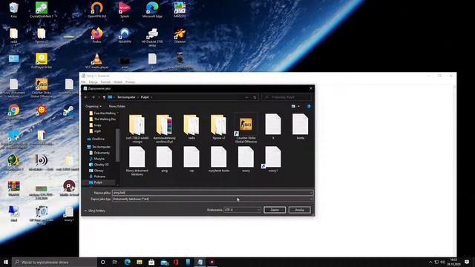This screenshot has height=267, width=475.
Task: Select Ten komputer in the navigation tree
Action: pos(101,147)
